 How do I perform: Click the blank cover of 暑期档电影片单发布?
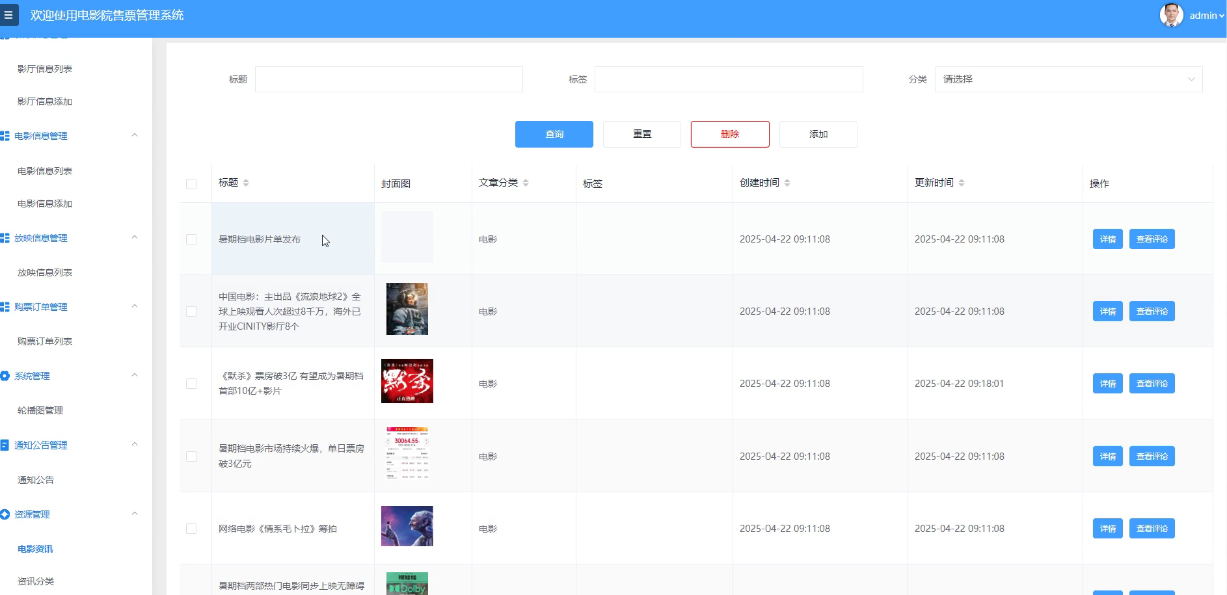pos(407,237)
